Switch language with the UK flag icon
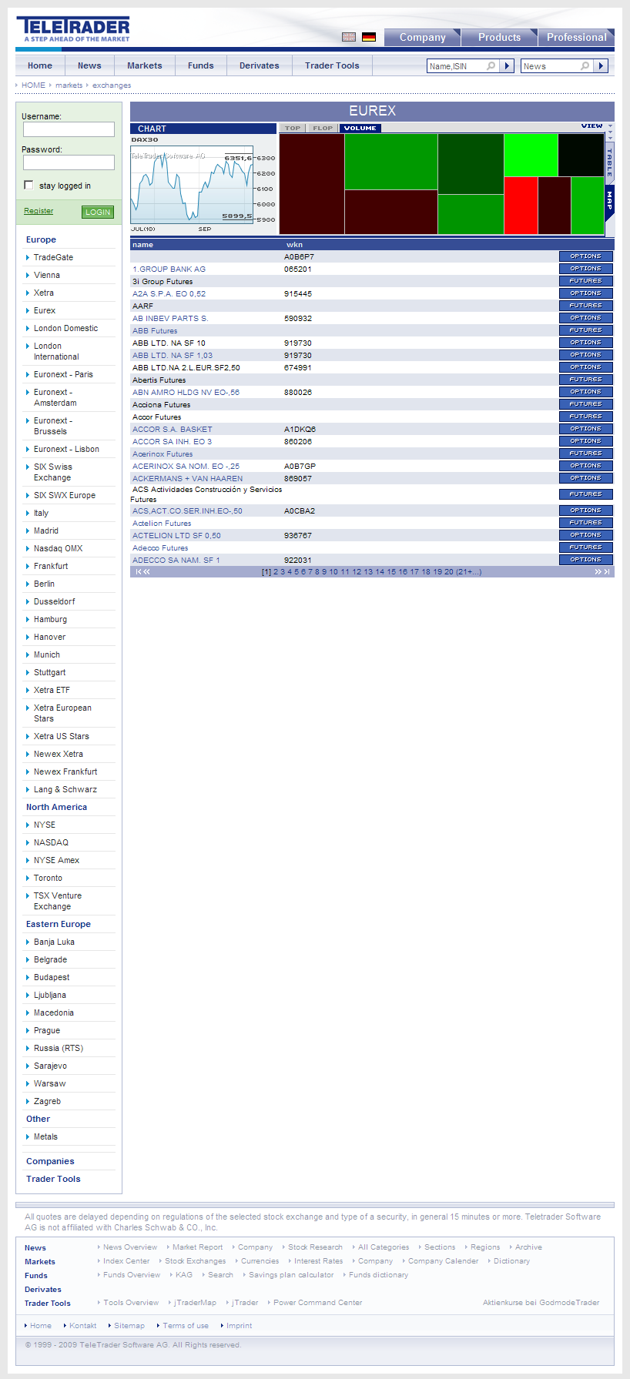 [x=349, y=37]
